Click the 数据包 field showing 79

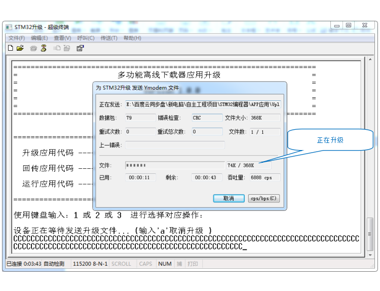tap(140, 118)
